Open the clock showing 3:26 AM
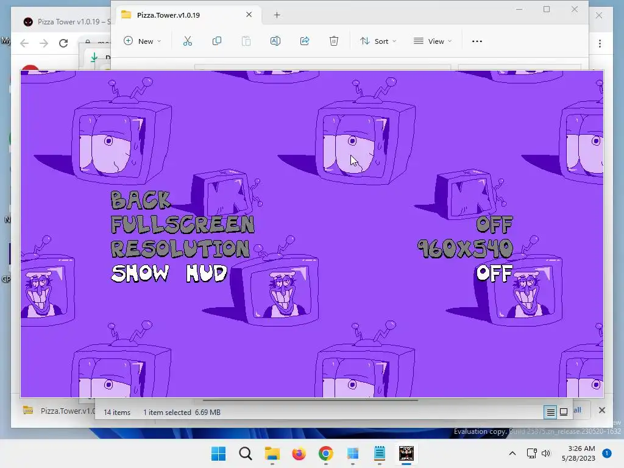 point(578,453)
